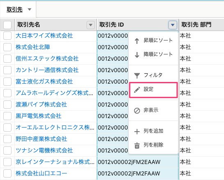
Task: Check the row for ツナシン電機株式会社
Action: [7, 150]
